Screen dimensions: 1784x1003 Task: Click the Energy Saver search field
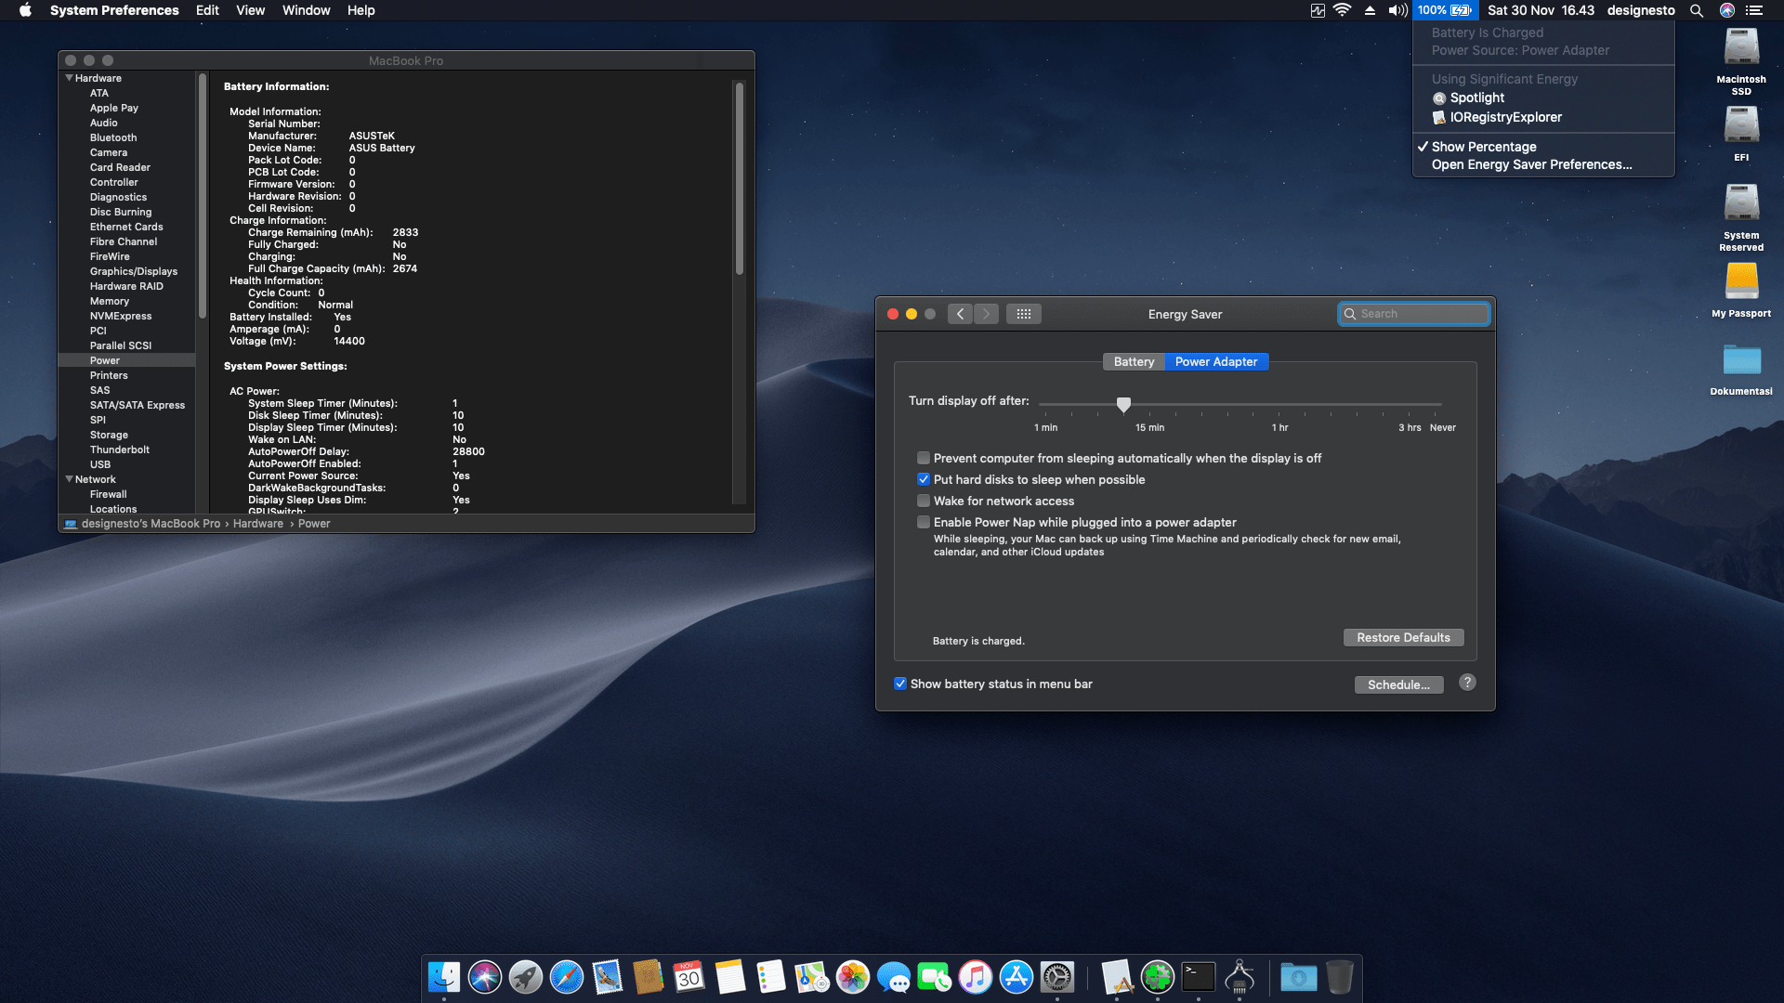click(1413, 313)
